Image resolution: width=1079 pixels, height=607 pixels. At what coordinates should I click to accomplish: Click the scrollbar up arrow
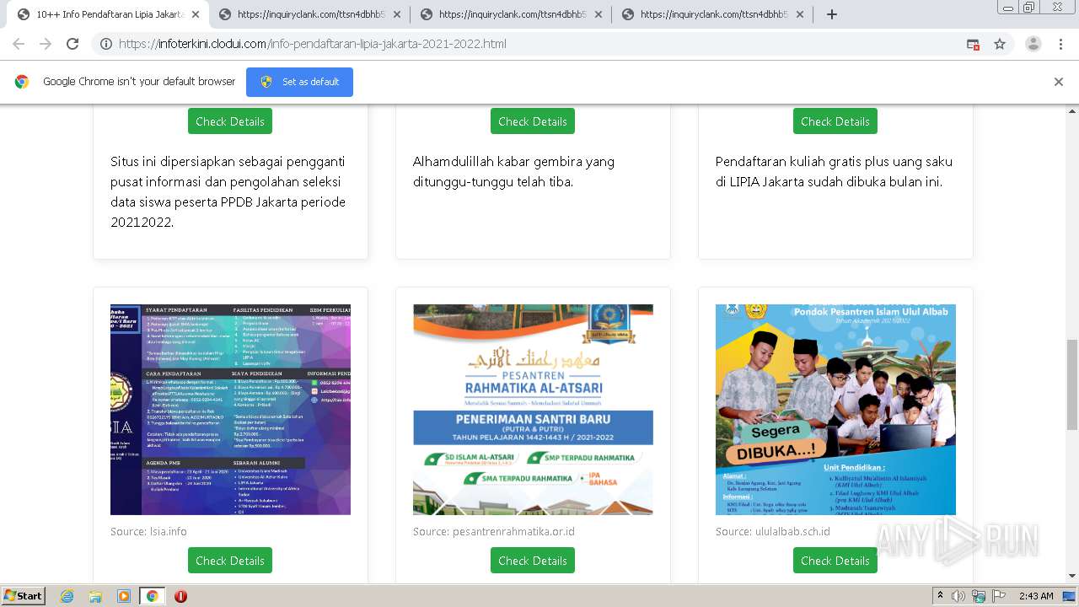[x=1071, y=110]
